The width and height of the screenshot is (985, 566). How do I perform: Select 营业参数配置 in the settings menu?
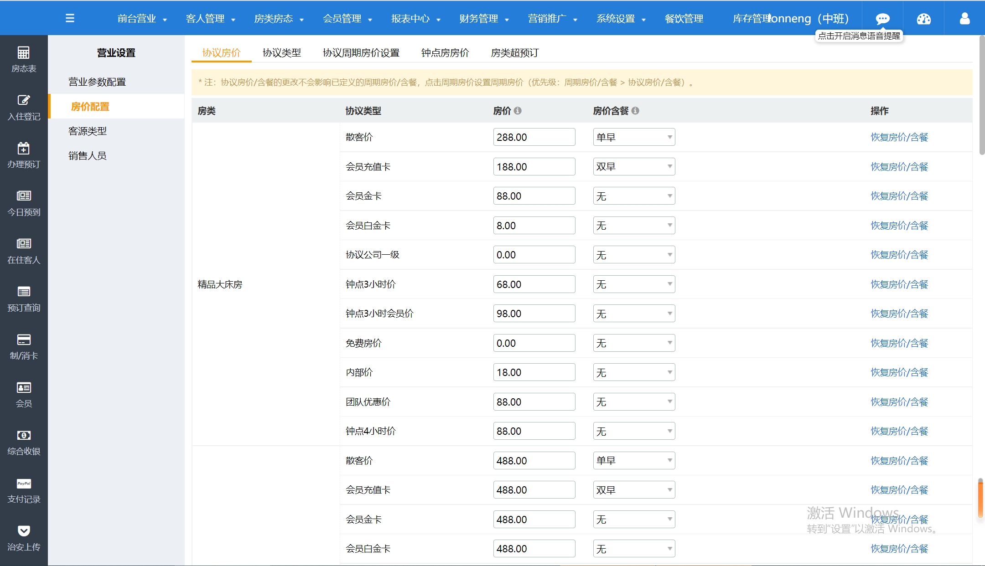116,82
